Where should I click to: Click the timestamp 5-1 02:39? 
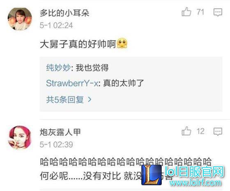tap(56, 144)
